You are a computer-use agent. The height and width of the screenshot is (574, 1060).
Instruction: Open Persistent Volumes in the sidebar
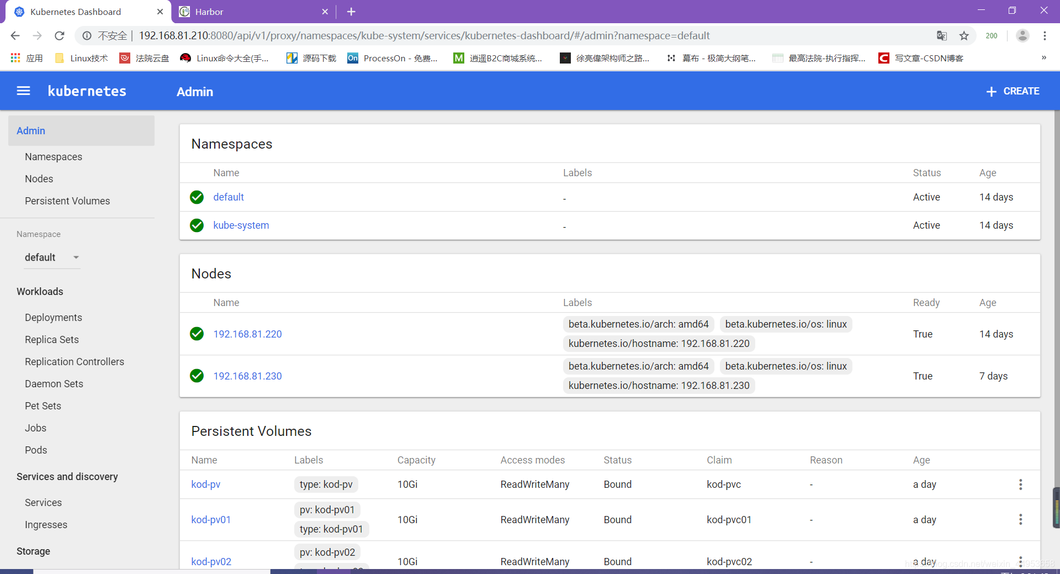(x=67, y=201)
